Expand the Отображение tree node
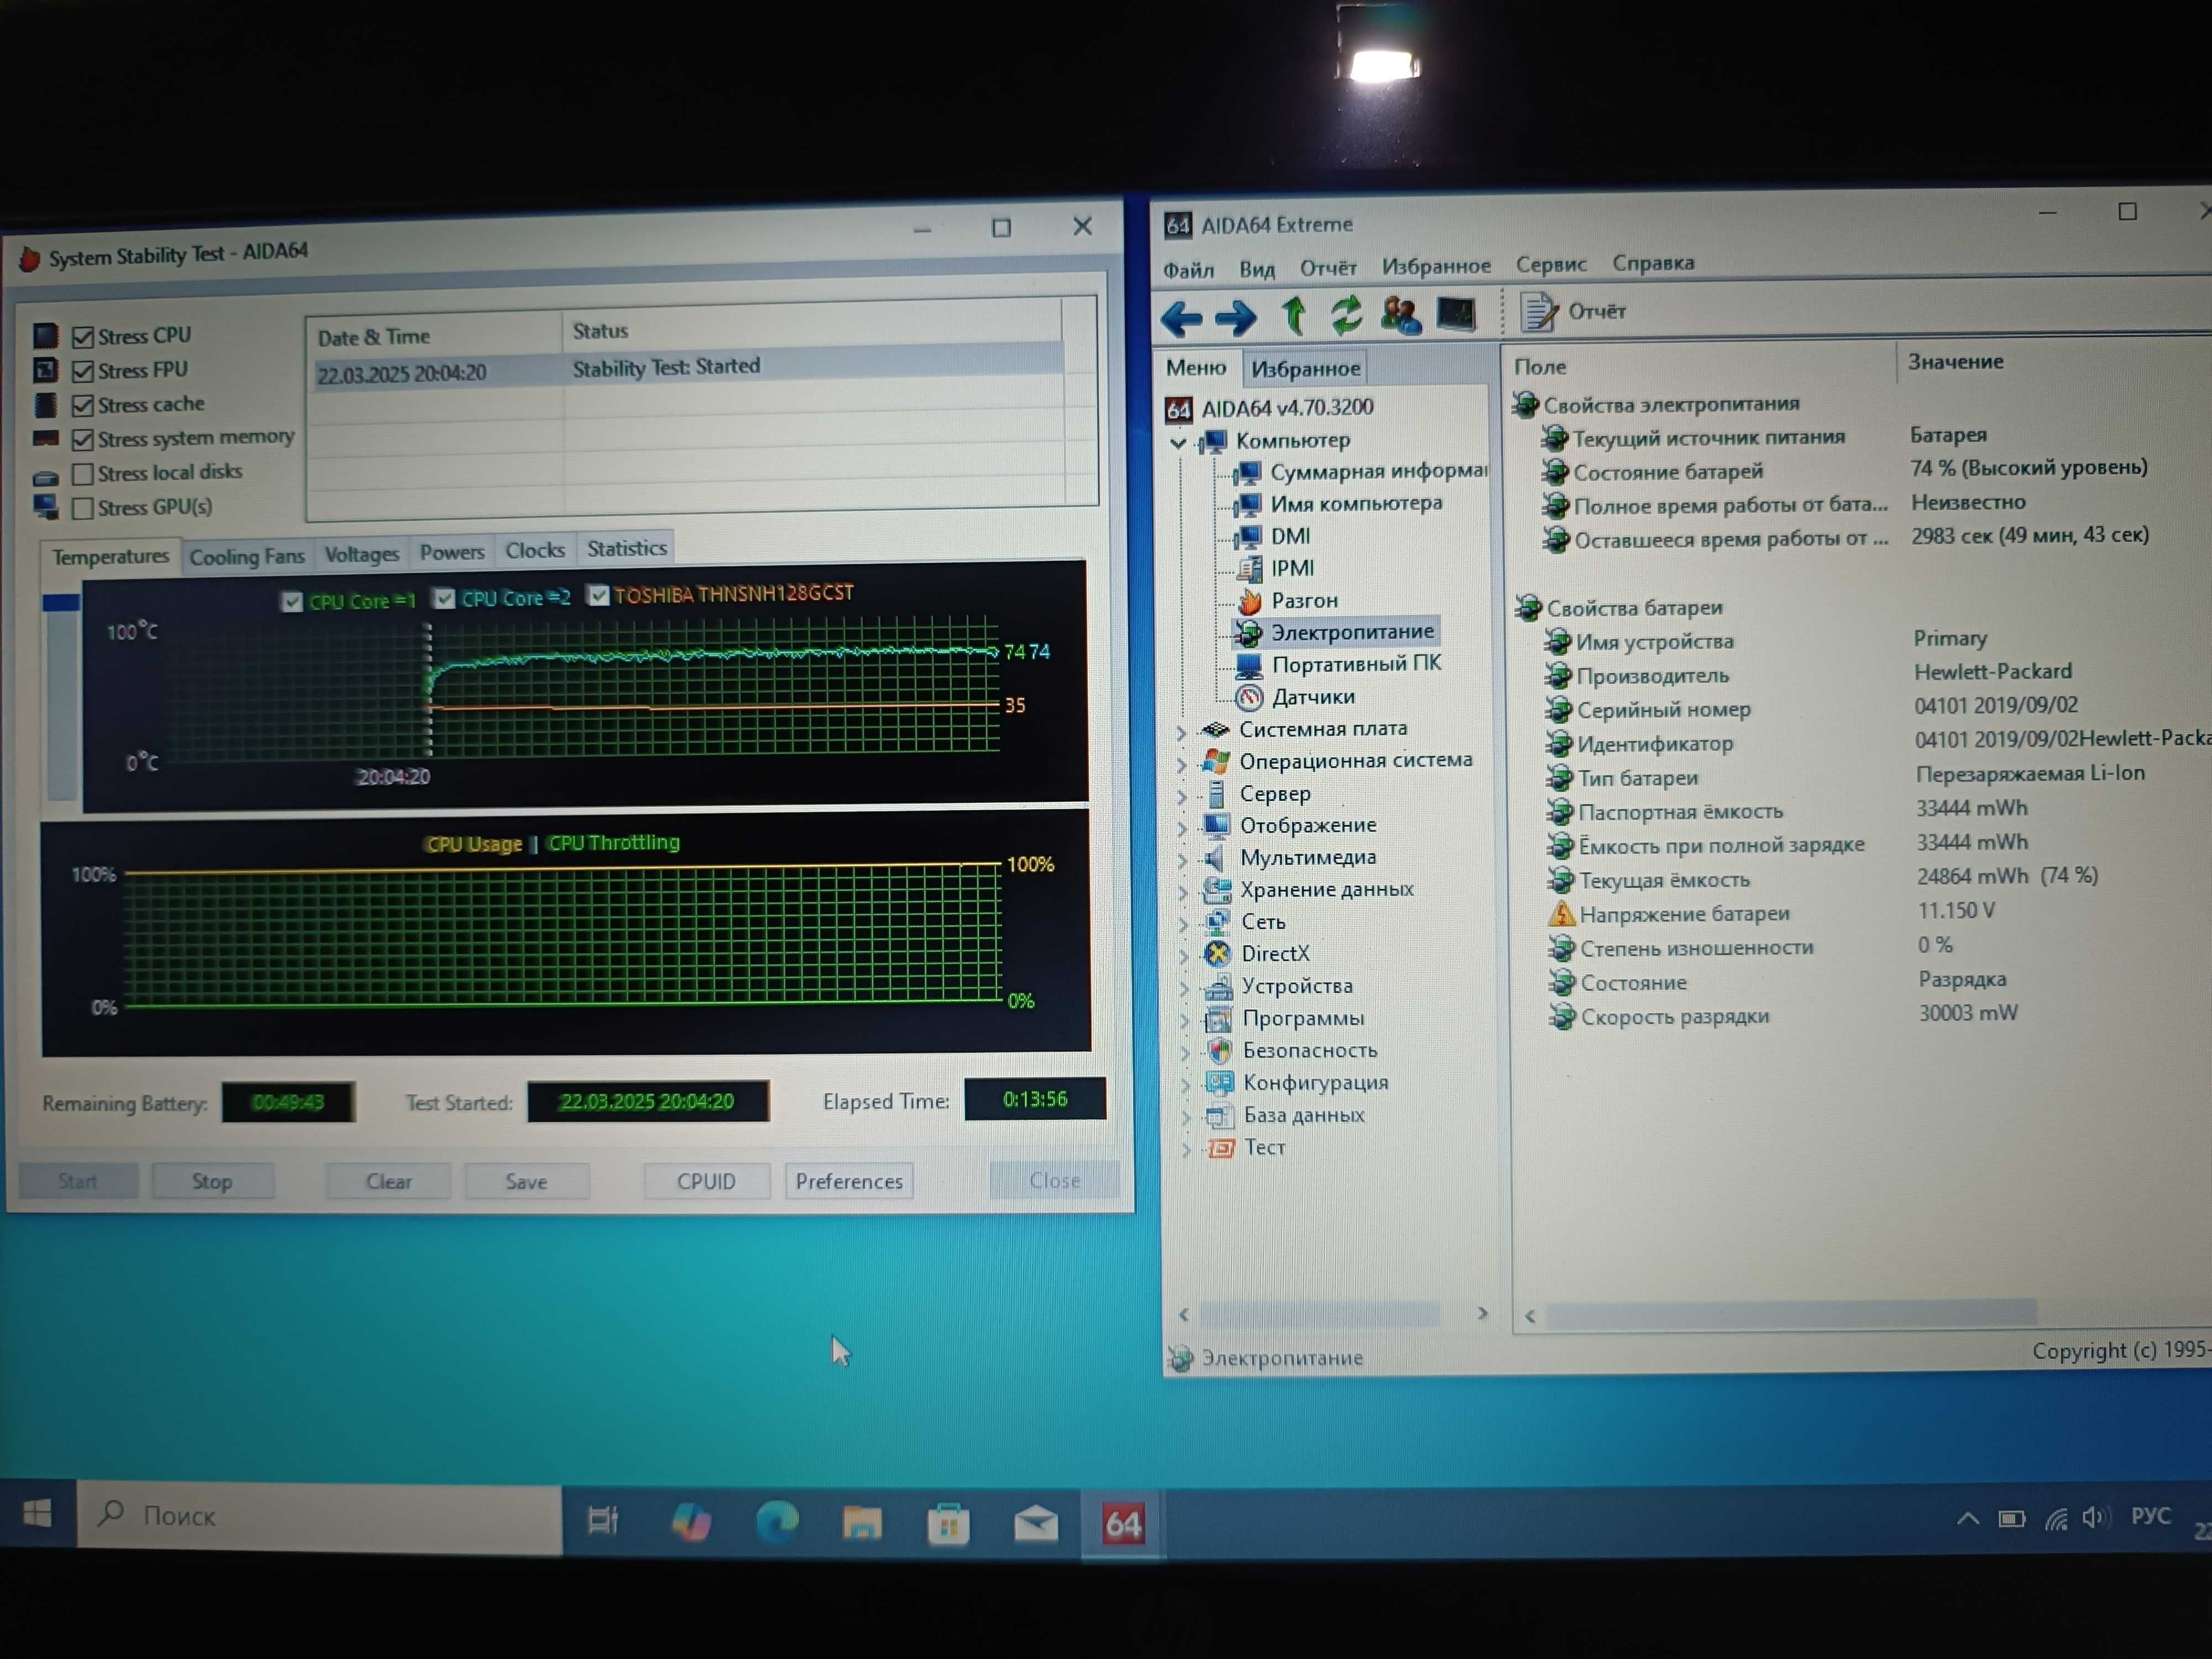 pyautogui.click(x=1182, y=828)
